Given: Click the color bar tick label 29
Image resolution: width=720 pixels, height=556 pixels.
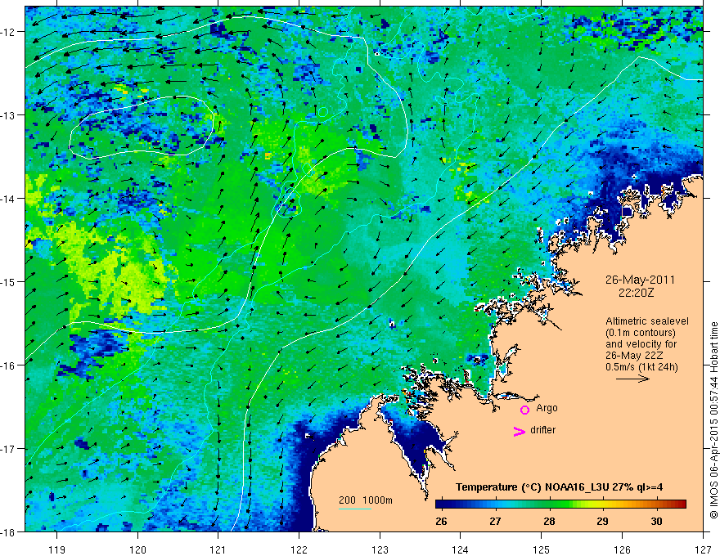Looking at the screenshot, I should (x=603, y=521).
